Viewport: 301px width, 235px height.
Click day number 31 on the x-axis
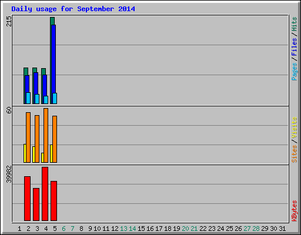point(282,229)
